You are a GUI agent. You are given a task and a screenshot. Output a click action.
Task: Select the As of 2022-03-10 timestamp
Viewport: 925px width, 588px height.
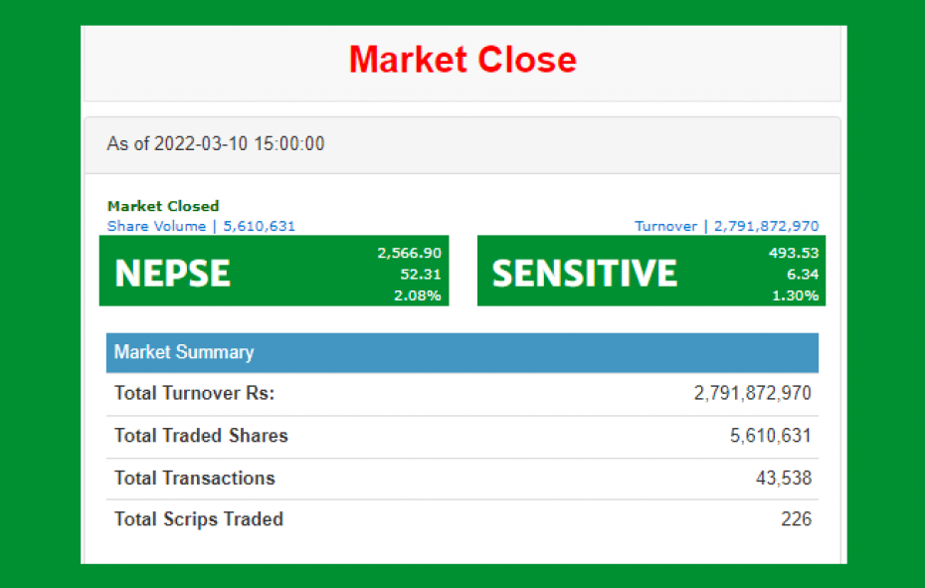click(x=215, y=144)
